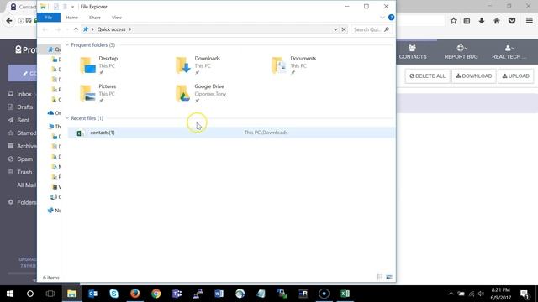This screenshot has height=302, width=538.
Task: Open Cortana search circle
Action: coord(30,294)
